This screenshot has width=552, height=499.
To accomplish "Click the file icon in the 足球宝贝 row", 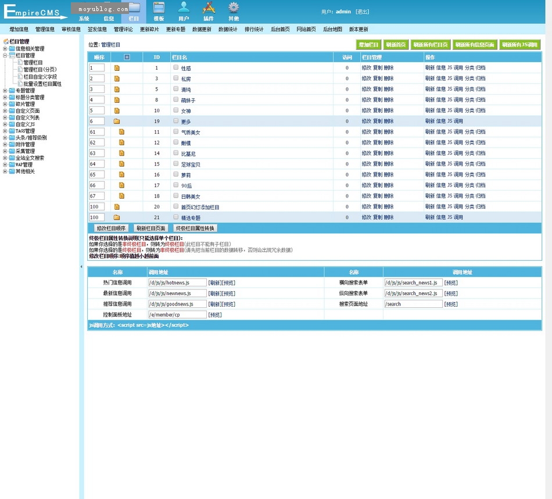I will point(121,164).
